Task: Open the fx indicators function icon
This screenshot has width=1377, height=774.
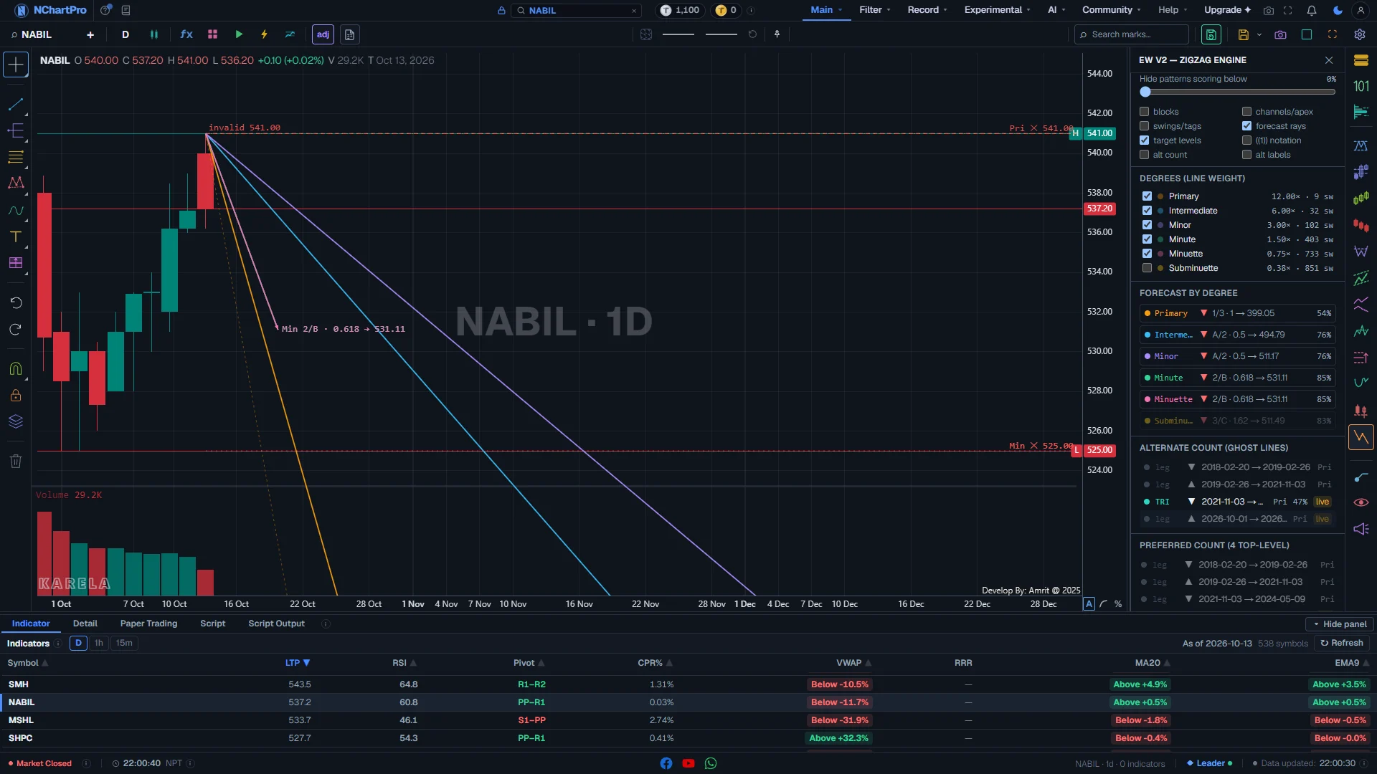Action: point(186,34)
